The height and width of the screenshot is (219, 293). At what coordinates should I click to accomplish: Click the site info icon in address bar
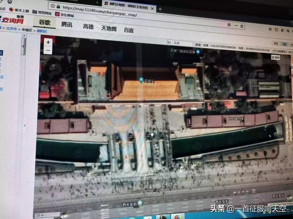pyautogui.click(x=53, y=6)
